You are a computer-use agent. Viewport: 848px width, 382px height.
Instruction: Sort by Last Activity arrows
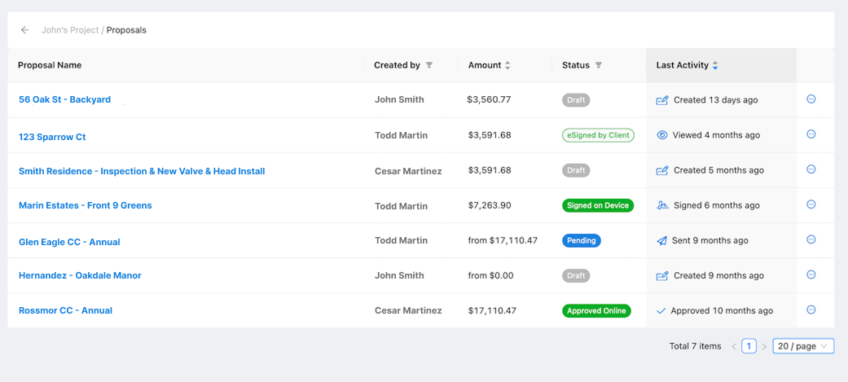[x=715, y=65]
